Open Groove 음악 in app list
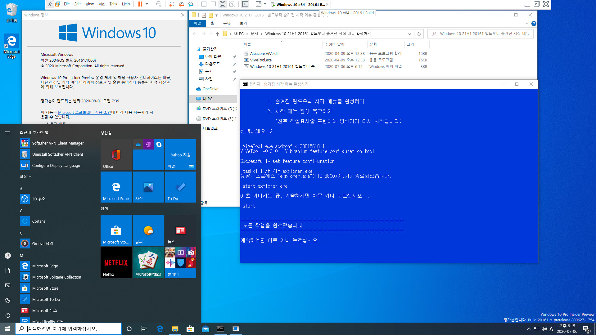Viewport: 596px width, 335px height. point(43,243)
